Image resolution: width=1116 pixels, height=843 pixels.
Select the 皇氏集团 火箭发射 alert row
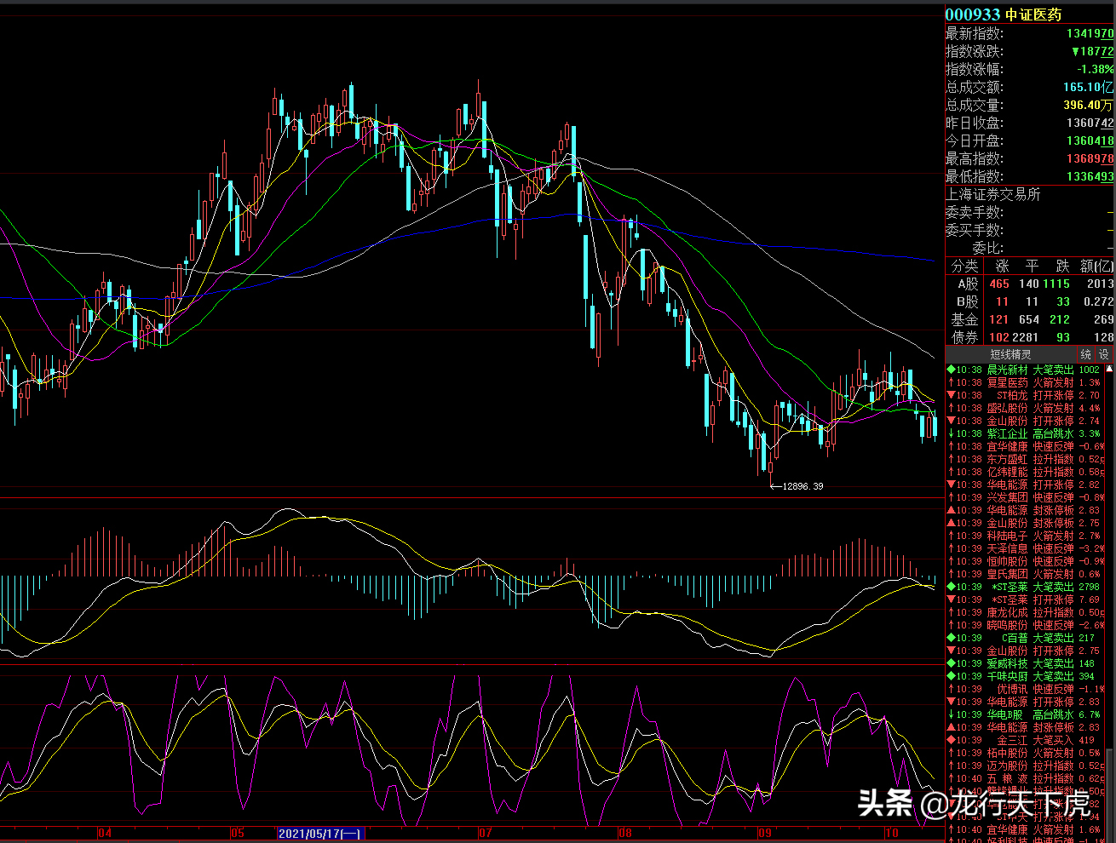pos(1024,574)
